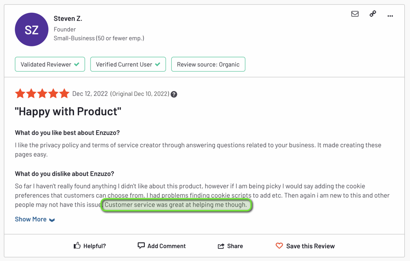Copy the review link using the chain icon
410x261 pixels.
click(372, 14)
